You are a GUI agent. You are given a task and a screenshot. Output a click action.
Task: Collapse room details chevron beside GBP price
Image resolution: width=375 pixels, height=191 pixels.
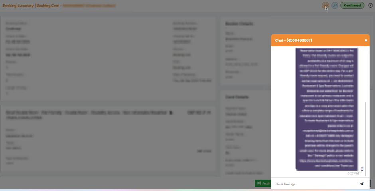pyautogui.click(x=209, y=113)
